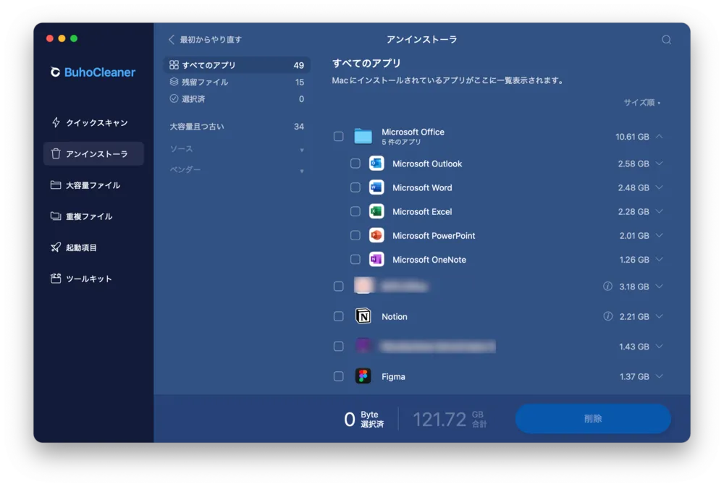Click the blurred app icon beside 1.43 GB
The height and width of the screenshot is (487, 724).
tap(363, 346)
